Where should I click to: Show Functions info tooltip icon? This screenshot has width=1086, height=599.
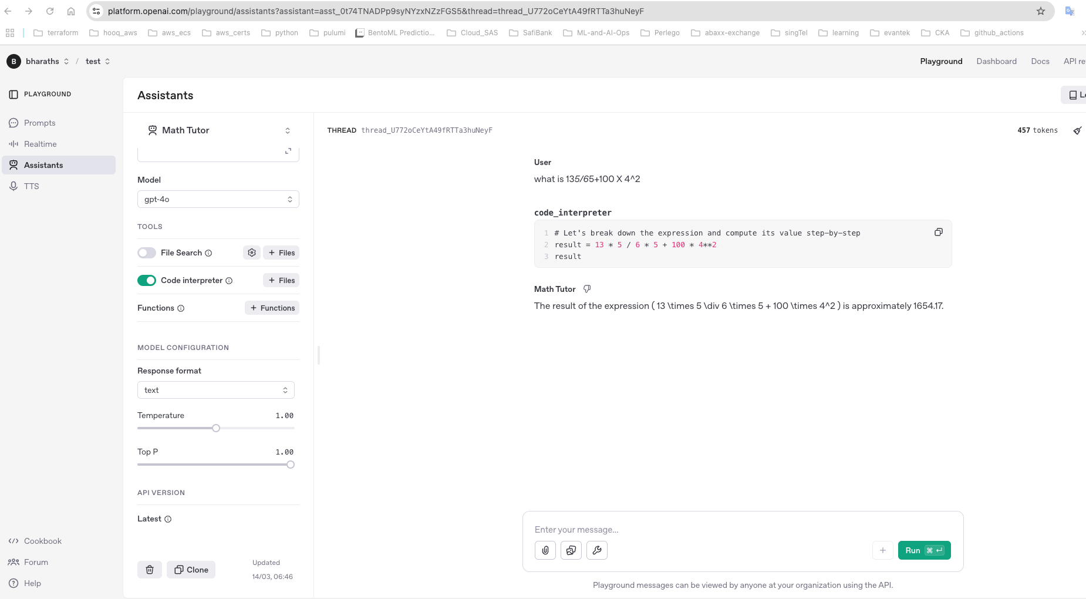pyautogui.click(x=181, y=308)
